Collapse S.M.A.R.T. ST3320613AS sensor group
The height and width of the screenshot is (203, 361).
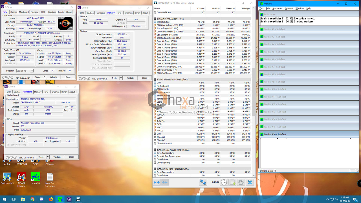coord(156,150)
